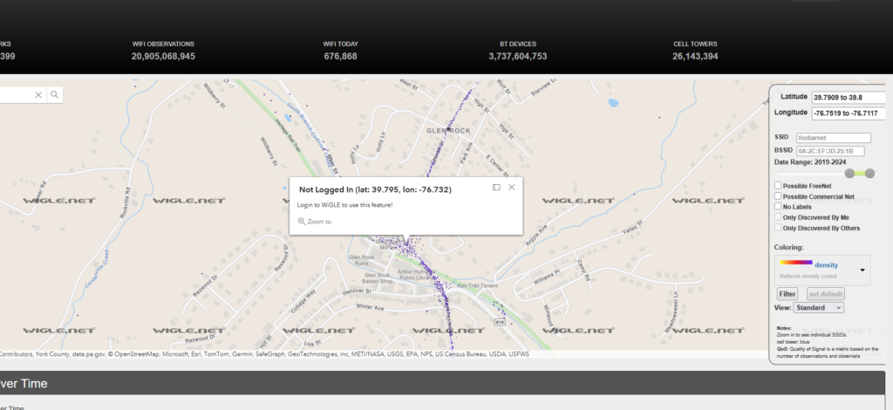Click the WIFI OBSERVATIONS count 20,905,068,945

(163, 57)
